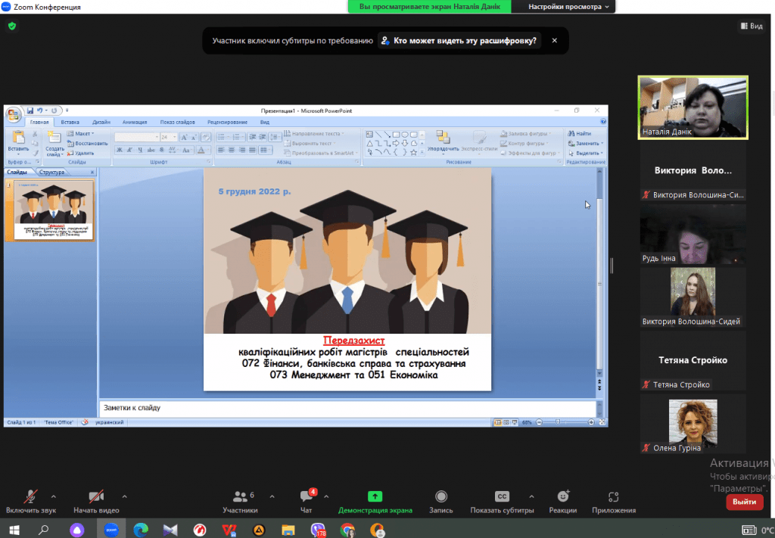Open the Вид view menu

click(751, 26)
